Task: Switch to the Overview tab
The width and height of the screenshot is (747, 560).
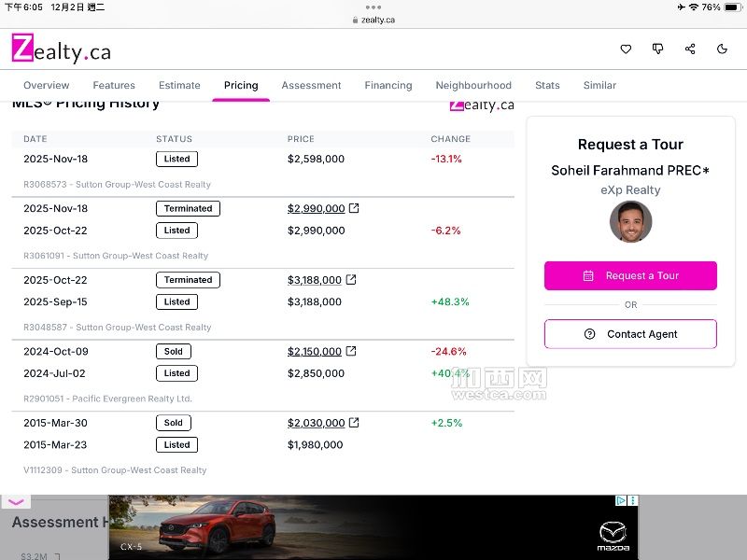Action: 47,85
